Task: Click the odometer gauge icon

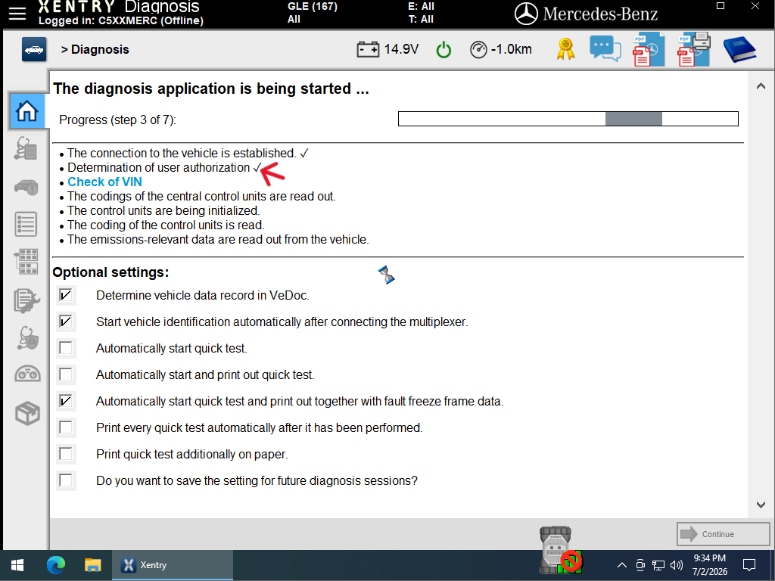Action: tap(478, 49)
